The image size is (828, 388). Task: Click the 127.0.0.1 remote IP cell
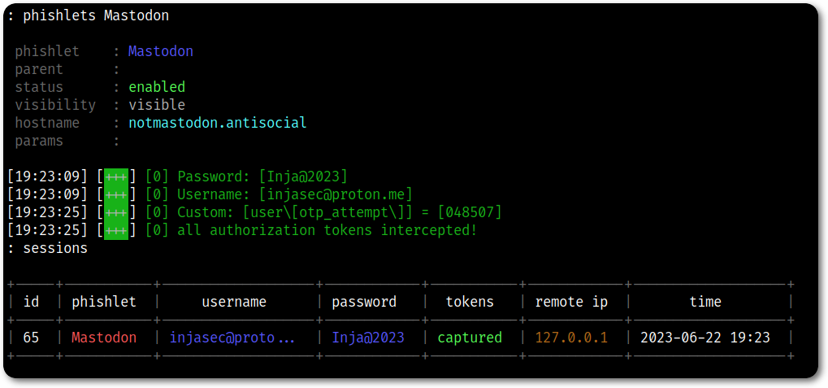click(571, 338)
